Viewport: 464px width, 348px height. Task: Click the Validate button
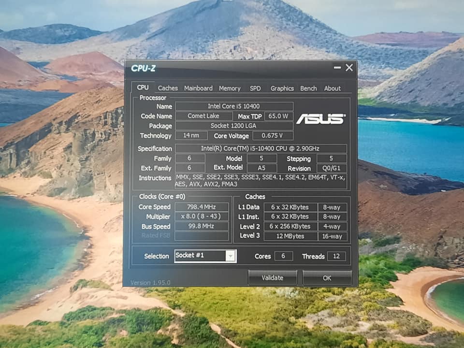(x=273, y=278)
